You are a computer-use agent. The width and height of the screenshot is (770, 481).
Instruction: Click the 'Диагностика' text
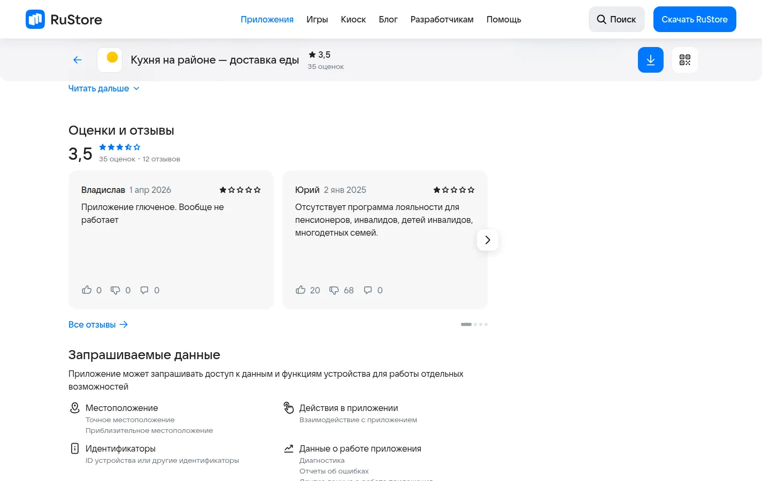(x=322, y=461)
